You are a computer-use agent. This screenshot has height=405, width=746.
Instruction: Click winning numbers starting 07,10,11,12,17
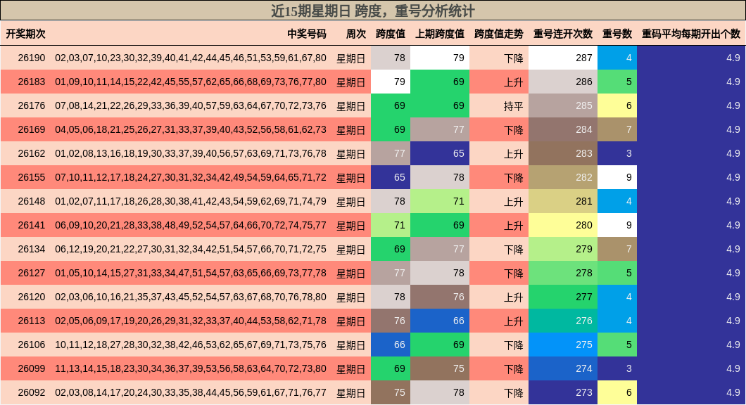pyautogui.click(x=191, y=177)
